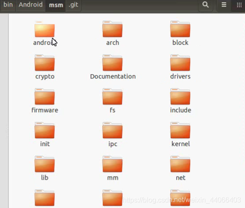Open the android folder icon
245x208 pixels.
44,29
